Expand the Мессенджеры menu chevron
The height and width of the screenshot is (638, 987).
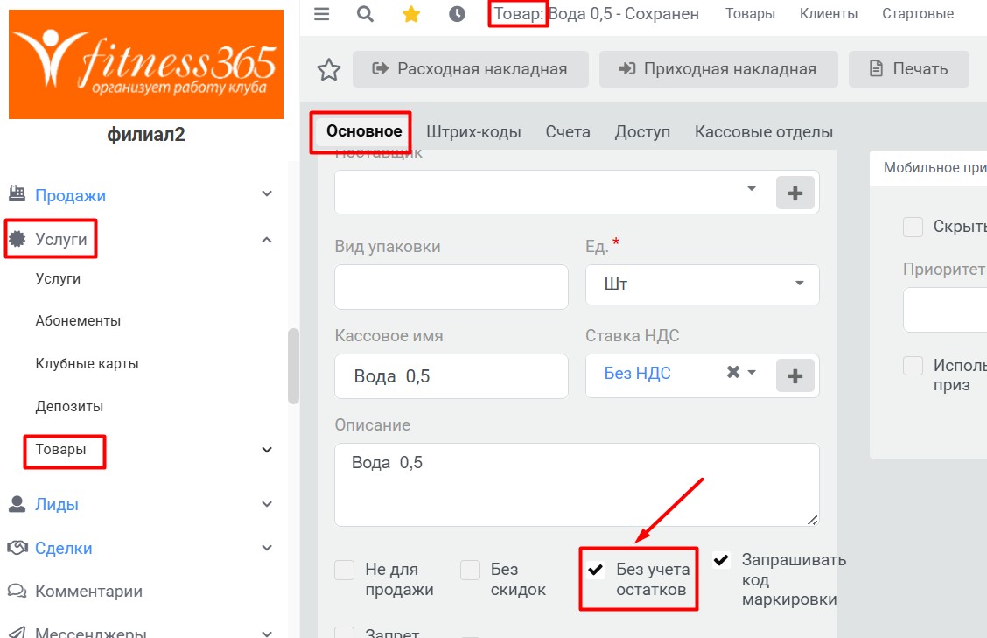[x=267, y=633]
